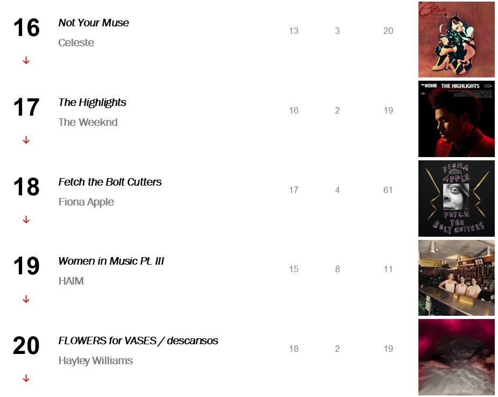498x397 pixels.
Task: Open The Highlights album title link
Action: (x=92, y=103)
